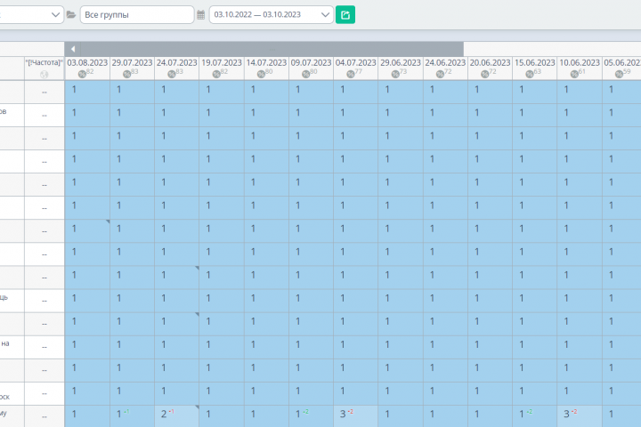The width and height of the screenshot is (641, 427).
Task: Select the position 3 cell under 10.06.2023
Action: (580, 416)
